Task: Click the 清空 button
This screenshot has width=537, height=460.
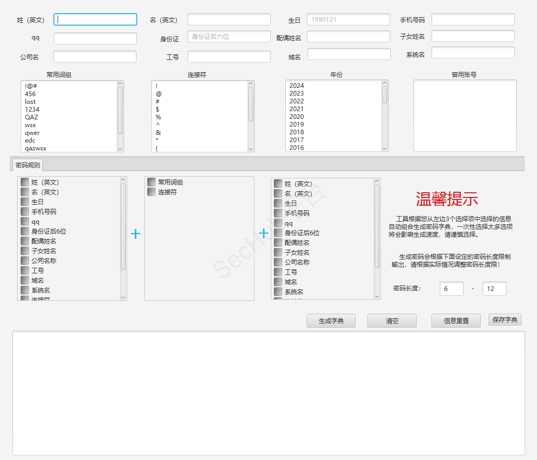Action: click(x=392, y=321)
